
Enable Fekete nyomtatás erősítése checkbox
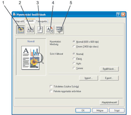pyautogui.click(x=51, y=91)
